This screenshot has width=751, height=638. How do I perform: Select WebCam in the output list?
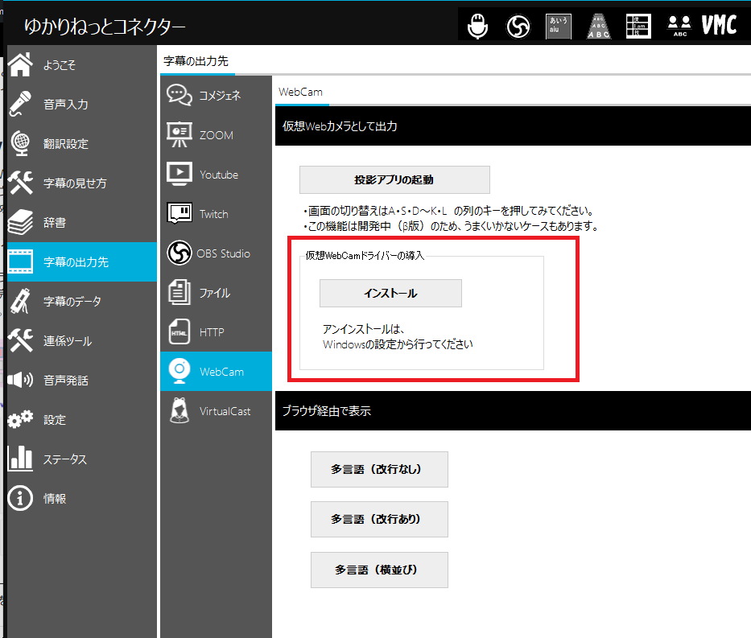tap(216, 372)
